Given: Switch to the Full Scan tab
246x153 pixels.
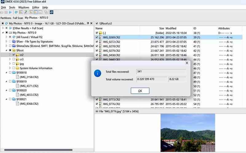Looking at the screenshot, I should [18, 18].
